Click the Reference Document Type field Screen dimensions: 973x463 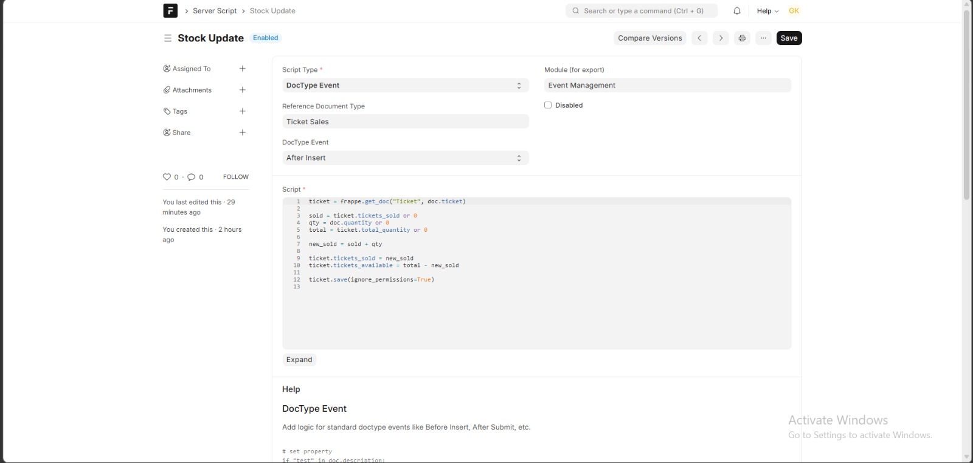406,122
